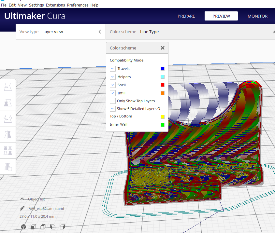
Task: Click the orange Infill color swatch
Action: tap(163, 93)
